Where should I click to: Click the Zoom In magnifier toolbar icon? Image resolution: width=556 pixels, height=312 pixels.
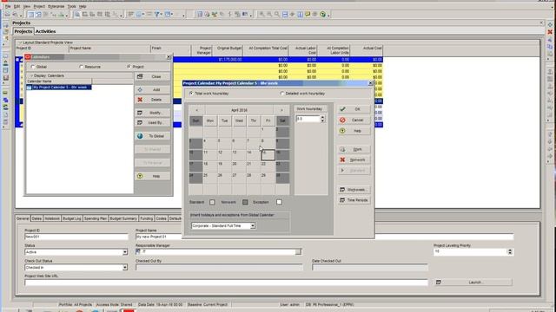(261, 15)
